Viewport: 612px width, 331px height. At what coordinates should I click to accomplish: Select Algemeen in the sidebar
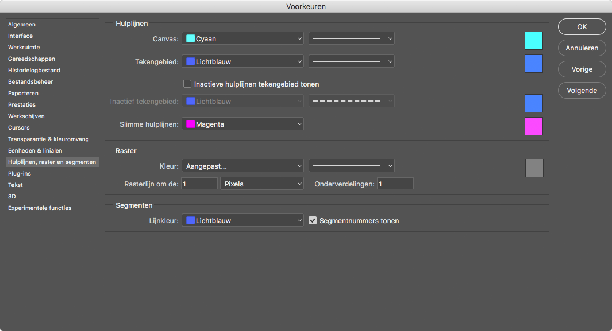pos(22,25)
